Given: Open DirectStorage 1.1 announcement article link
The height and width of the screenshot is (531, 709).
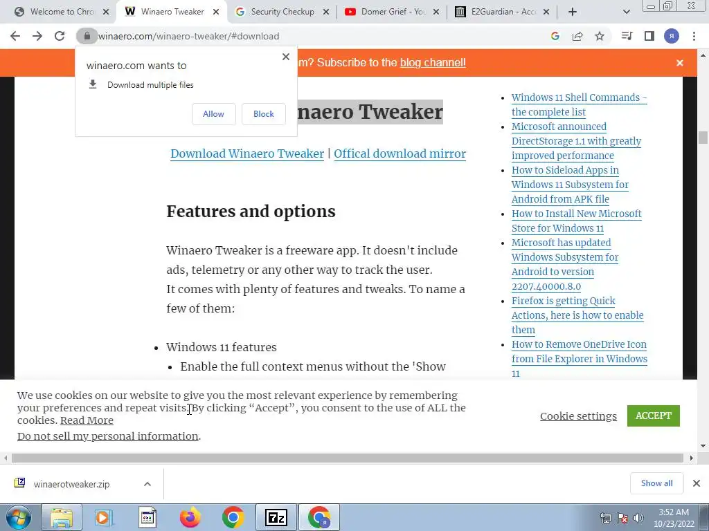Looking at the screenshot, I should (577, 141).
